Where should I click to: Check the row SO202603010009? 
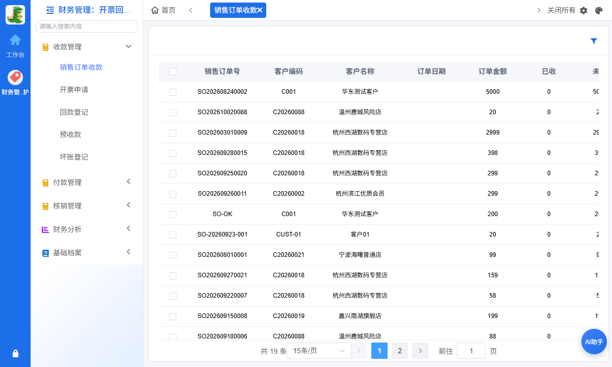[173, 133]
